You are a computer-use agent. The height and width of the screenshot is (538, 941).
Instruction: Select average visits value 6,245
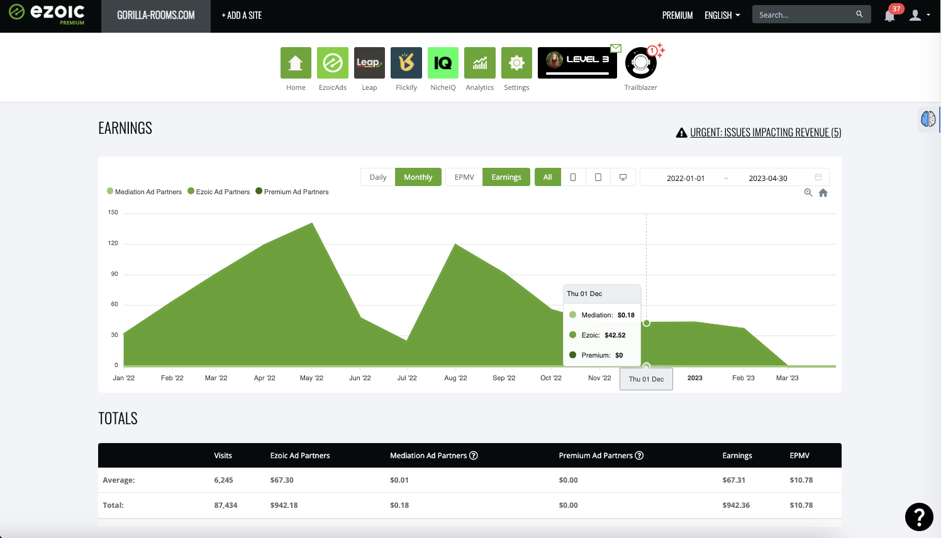tap(223, 480)
